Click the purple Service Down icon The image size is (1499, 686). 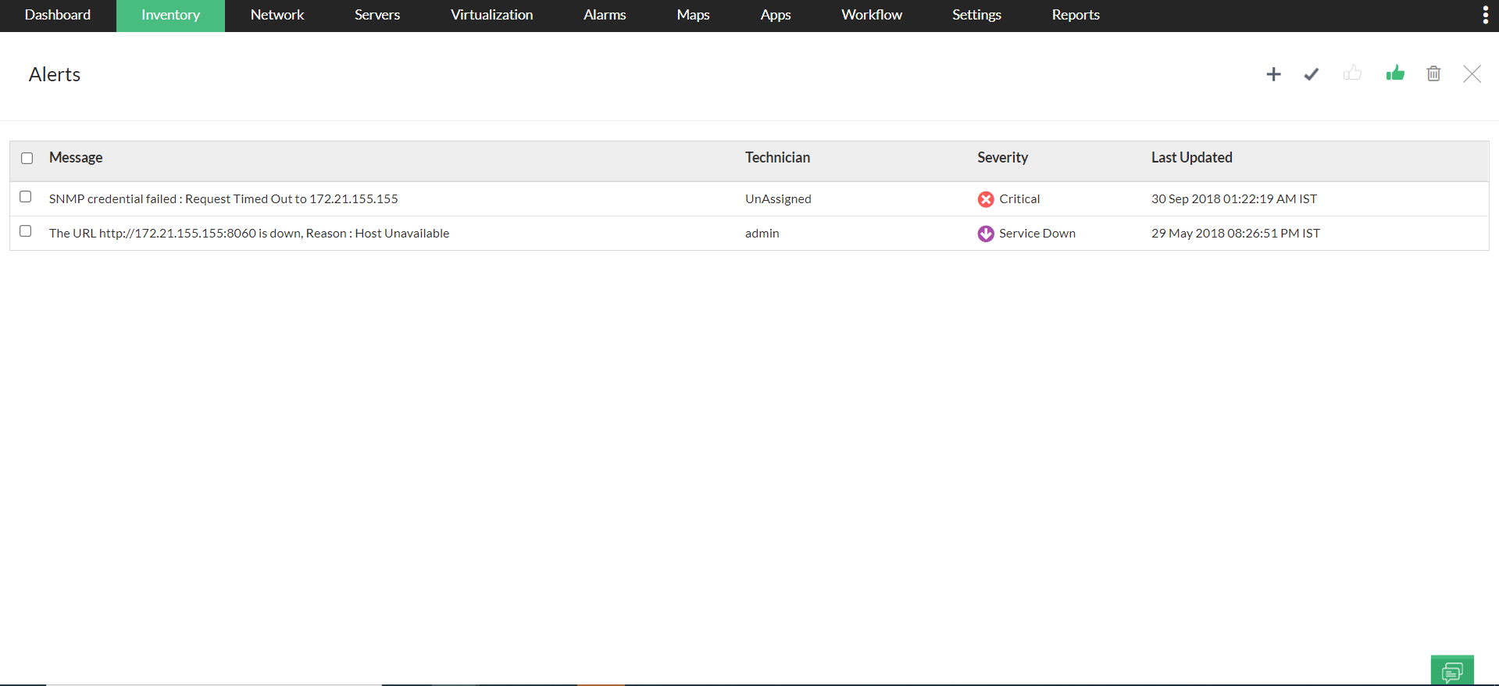[x=986, y=234]
